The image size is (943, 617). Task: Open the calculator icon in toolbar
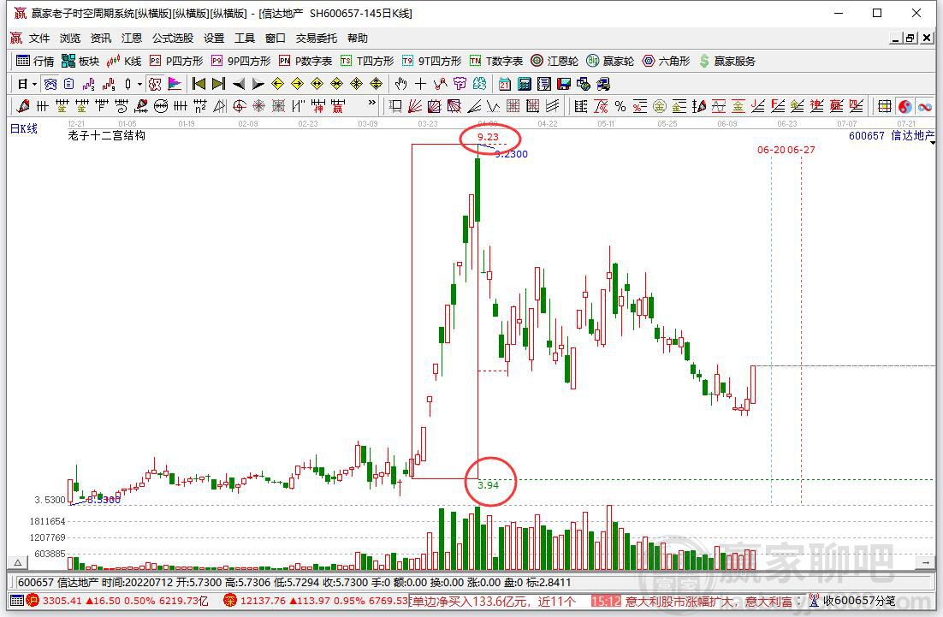pos(525,84)
